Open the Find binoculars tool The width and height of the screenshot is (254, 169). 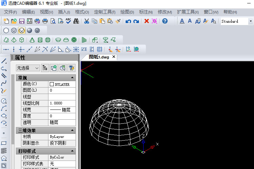point(76,21)
